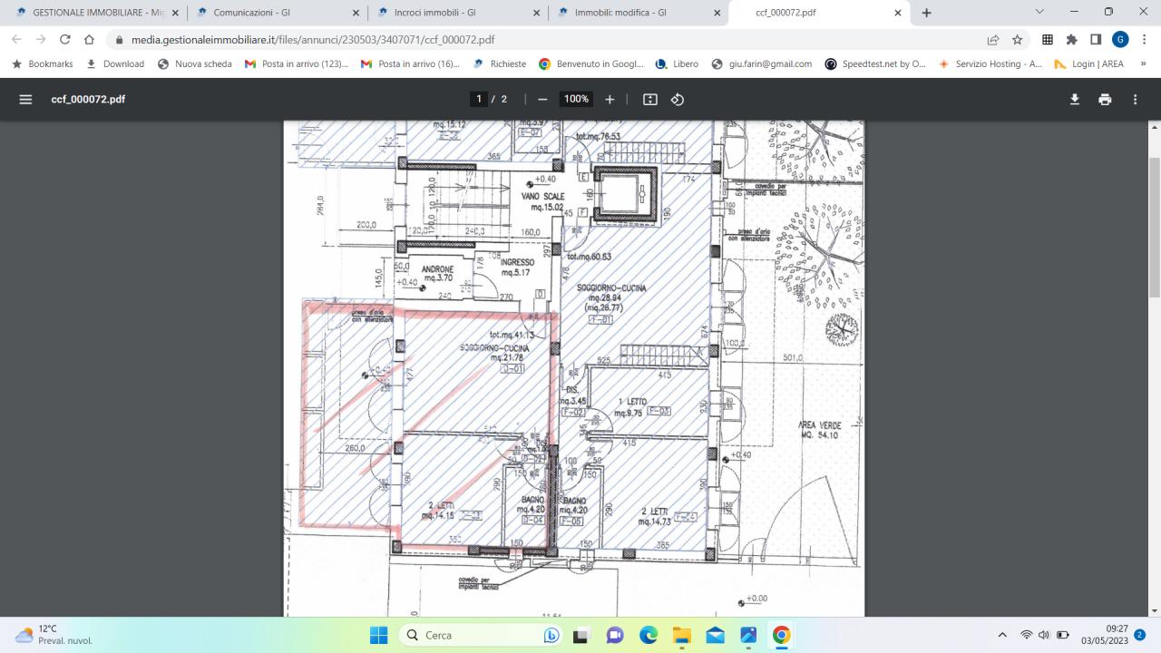Edit the PDF page number field

click(x=479, y=99)
